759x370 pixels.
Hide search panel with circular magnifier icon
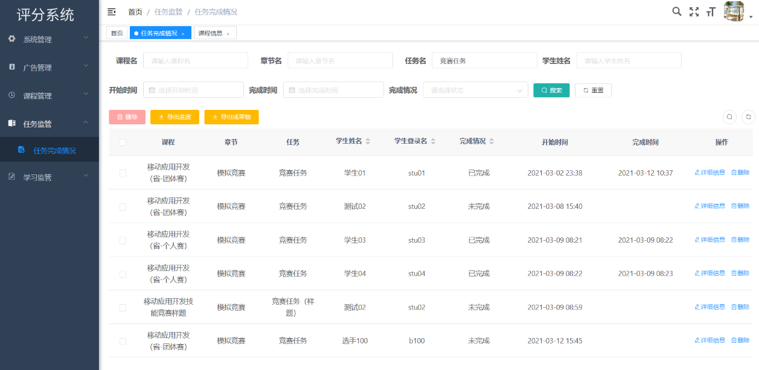pyautogui.click(x=729, y=117)
